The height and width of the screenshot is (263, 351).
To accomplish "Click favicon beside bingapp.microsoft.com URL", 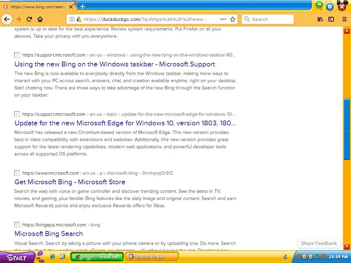I will click(17, 225).
